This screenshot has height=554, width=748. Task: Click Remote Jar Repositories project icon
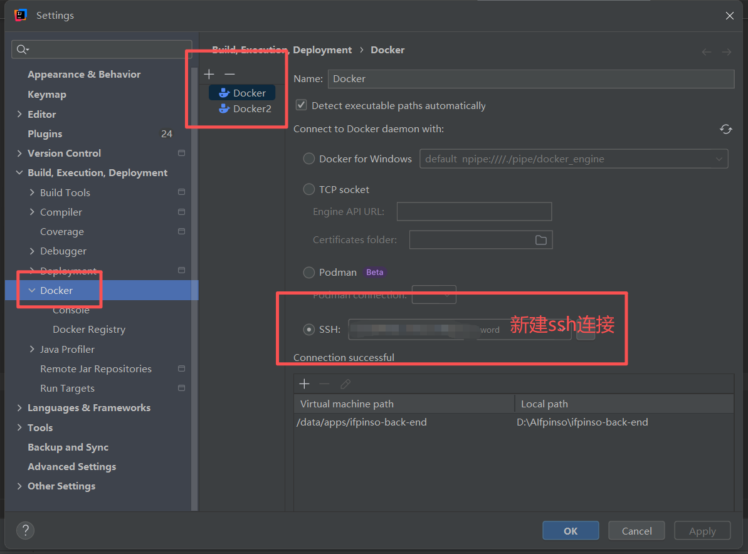pyautogui.click(x=181, y=368)
